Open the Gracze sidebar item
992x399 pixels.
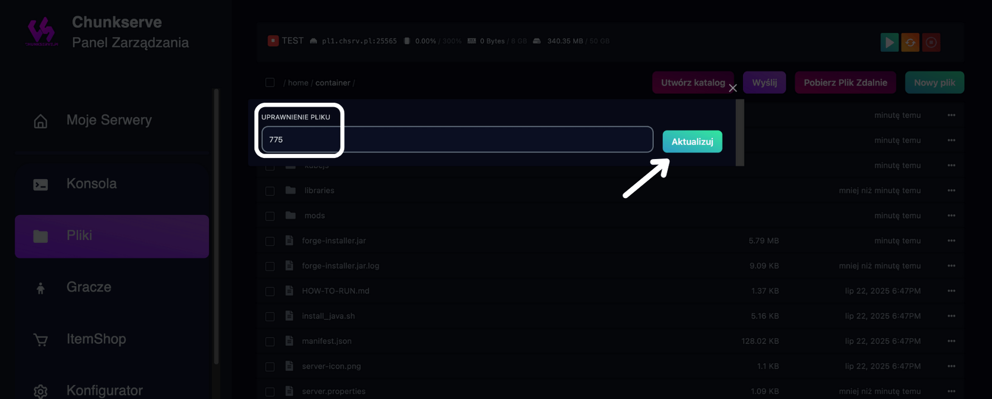112,287
